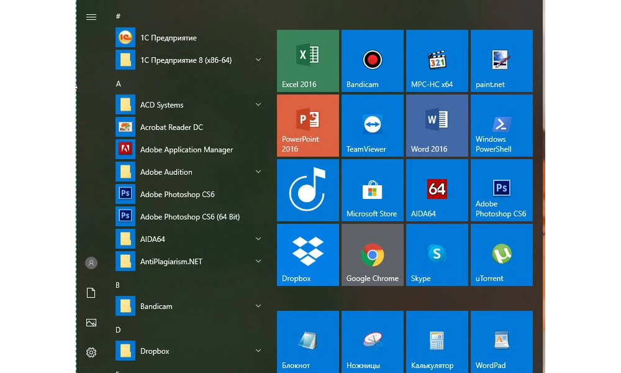621x373 pixels.
Task: Open the Microsoft Store tile
Action: pos(372,190)
